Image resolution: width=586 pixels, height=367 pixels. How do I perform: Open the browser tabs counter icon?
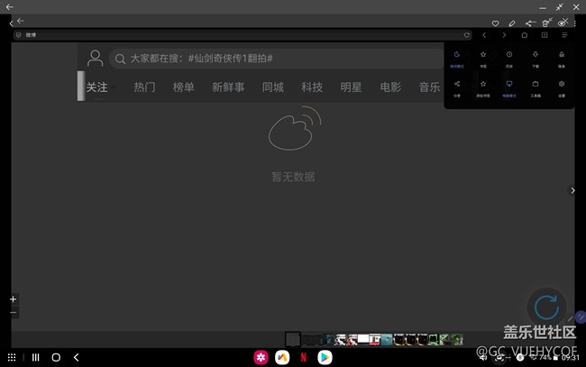click(x=545, y=35)
